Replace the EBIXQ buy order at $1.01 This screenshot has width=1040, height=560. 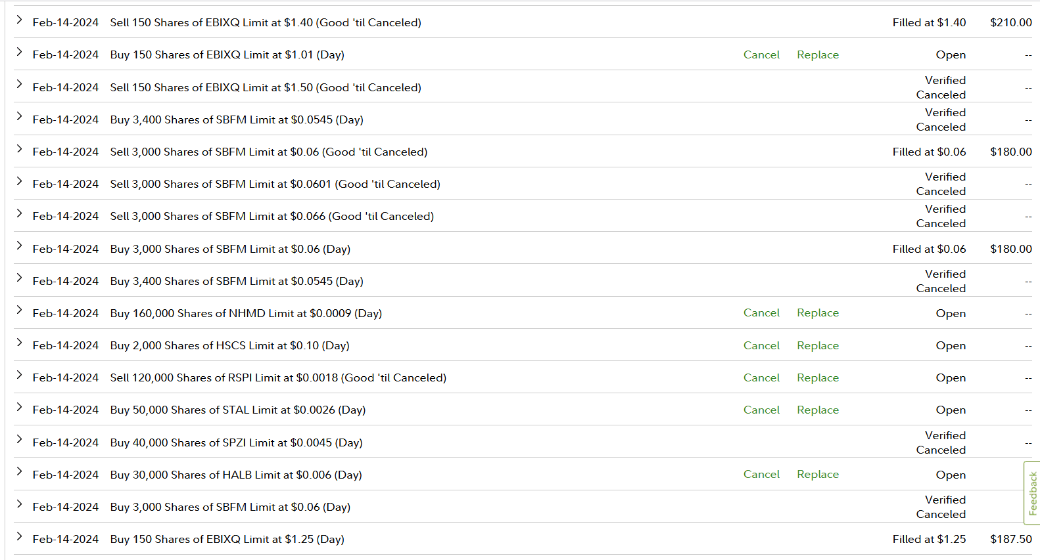tap(818, 55)
